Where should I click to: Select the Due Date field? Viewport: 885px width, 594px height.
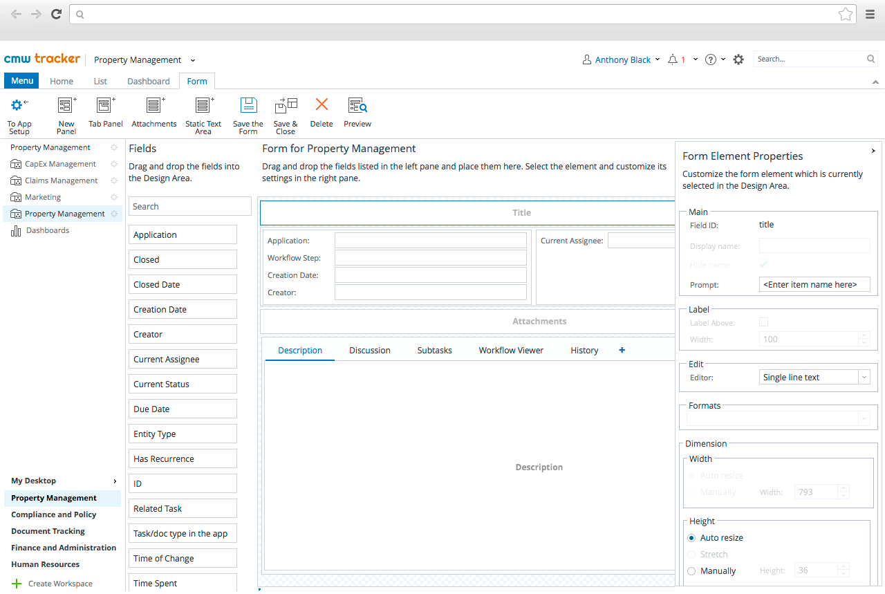coord(183,409)
